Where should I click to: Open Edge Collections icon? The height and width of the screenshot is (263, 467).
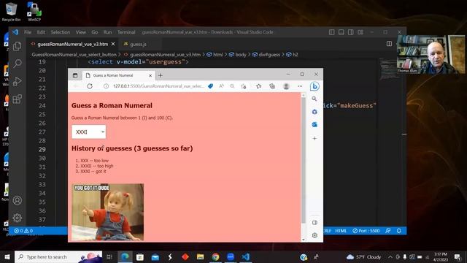click(x=272, y=86)
